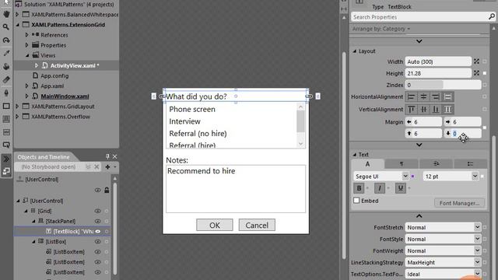The height and width of the screenshot is (280, 498).
Task: Open MainWindow.xaml in Solution tree
Action: click(x=65, y=96)
